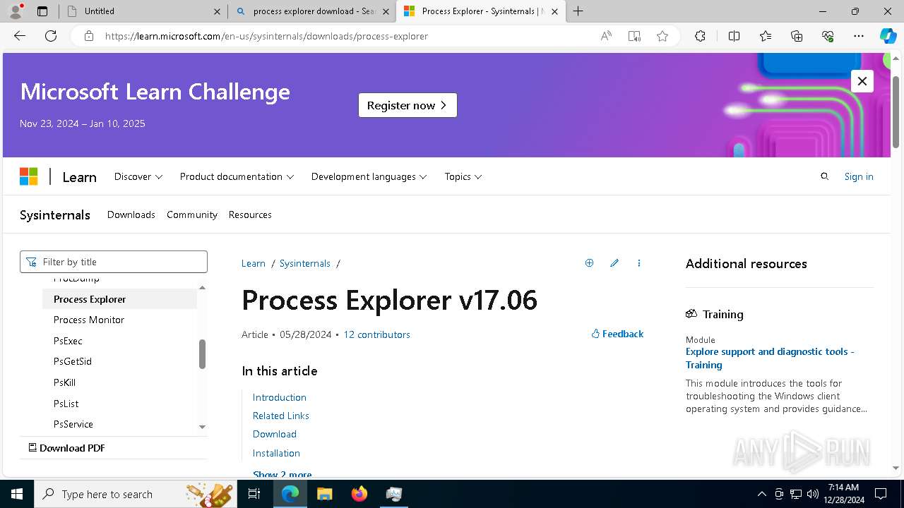This screenshot has width=904, height=508.
Task: Click Download PDF button
Action: 66,448
